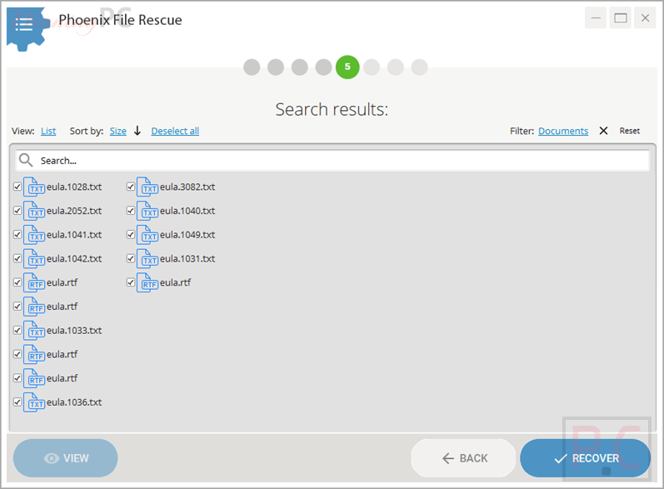The width and height of the screenshot is (664, 489).
Task: Clear the Documents filter with the X icon
Action: coord(603,131)
